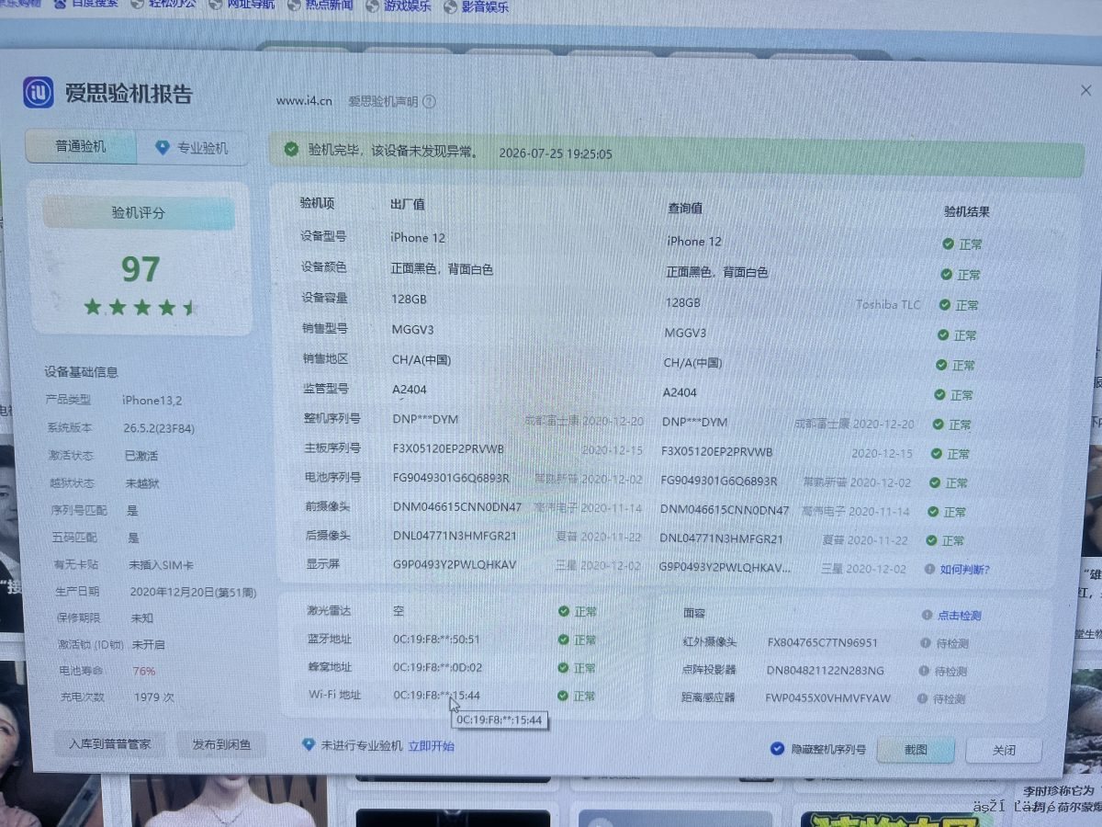Image resolution: width=1102 pixels, height=827 pixels.
Task: Click the diamond icon on 专业验机 tab
Action: coord(163,147)
